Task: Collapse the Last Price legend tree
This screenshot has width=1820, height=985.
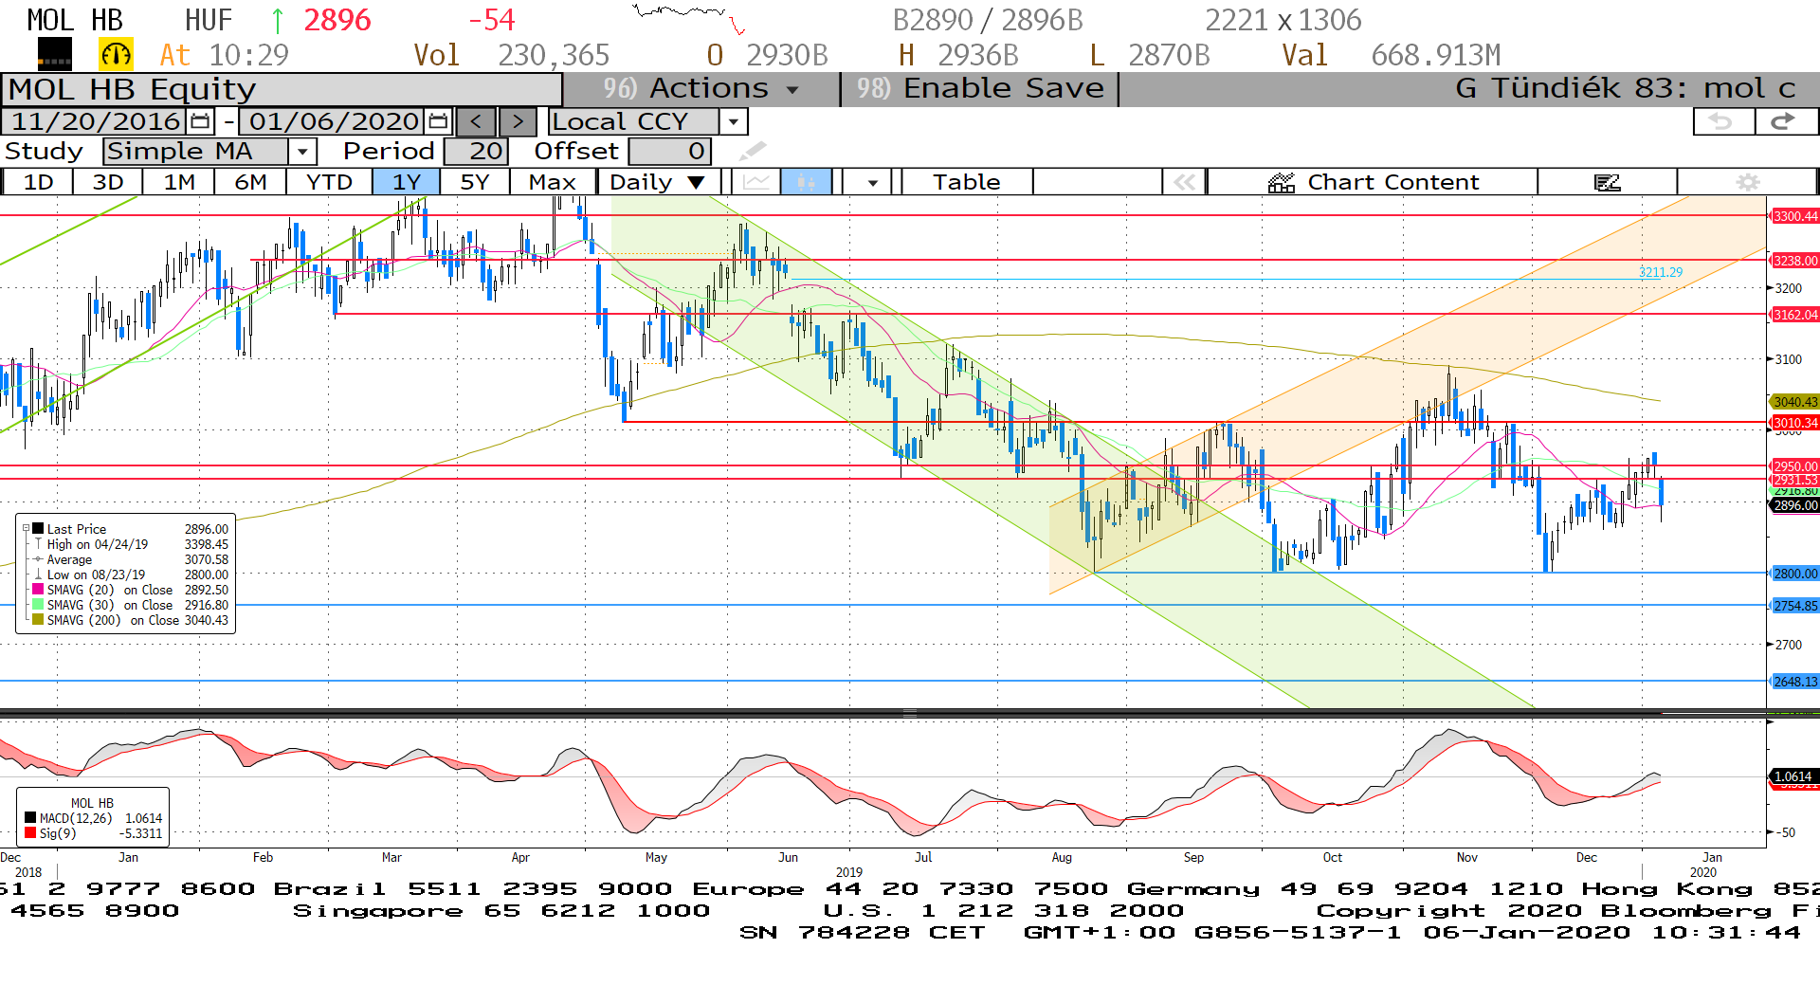Action: click(x=26, y=529)
